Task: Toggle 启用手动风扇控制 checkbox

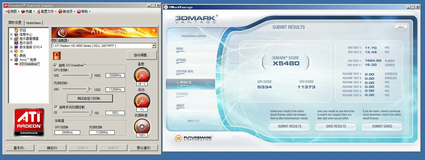Action: (56, 107)
